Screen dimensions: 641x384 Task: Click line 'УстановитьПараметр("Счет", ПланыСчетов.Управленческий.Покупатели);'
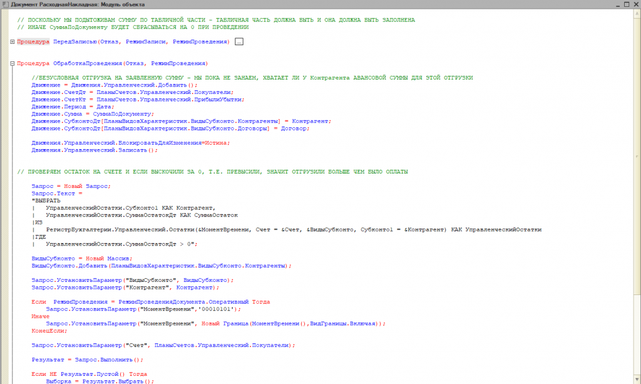tap(163, 346)
